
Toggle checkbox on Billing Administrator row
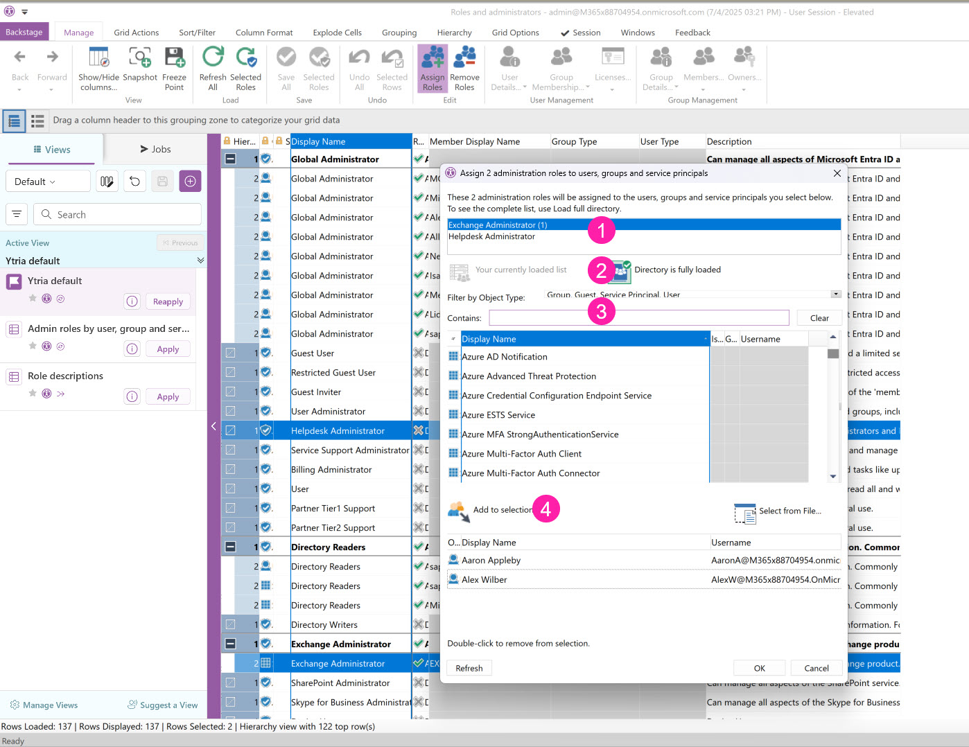230,470
